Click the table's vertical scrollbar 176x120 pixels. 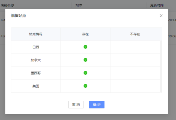coord(161,66)
